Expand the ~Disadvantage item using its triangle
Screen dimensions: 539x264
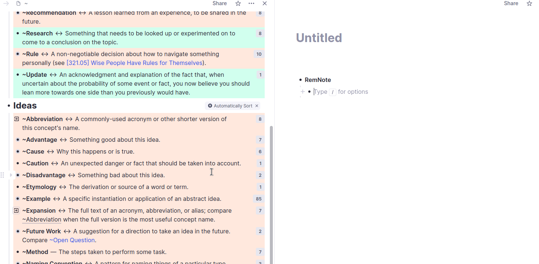tap(11, 175)
